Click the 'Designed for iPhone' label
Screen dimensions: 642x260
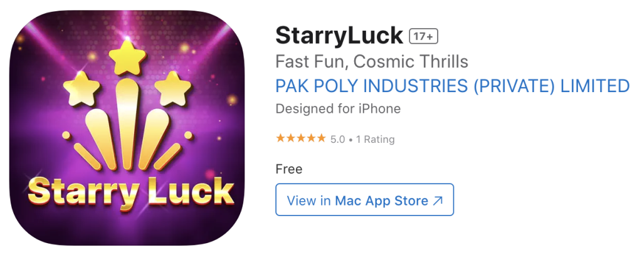(x=338, y=109)
